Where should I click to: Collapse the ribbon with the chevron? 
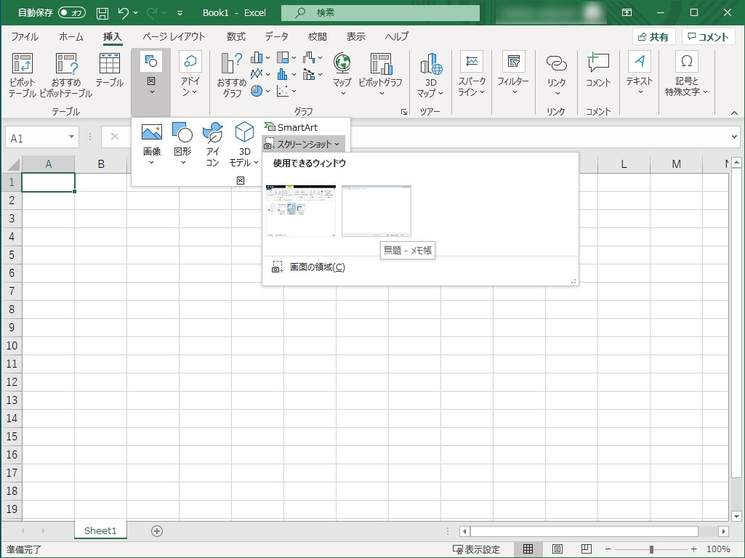pos(733,113)
